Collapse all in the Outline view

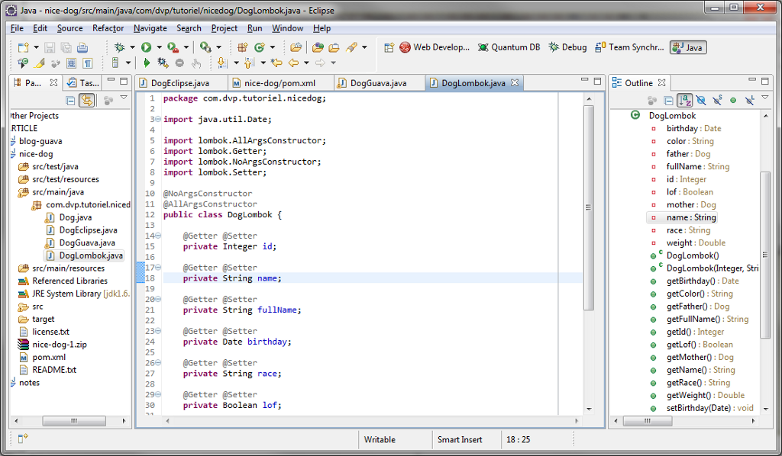(x=668, y=100)
